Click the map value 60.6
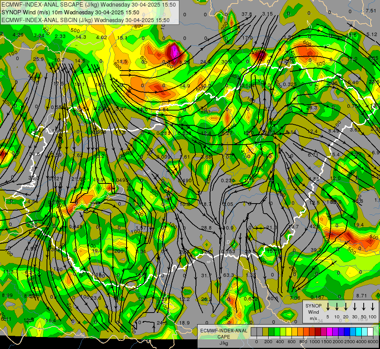Viewport: 380px width, 349px height. (x=272, y=298)
